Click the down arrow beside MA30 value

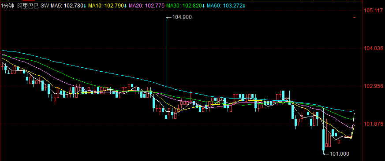click(203, 6)
